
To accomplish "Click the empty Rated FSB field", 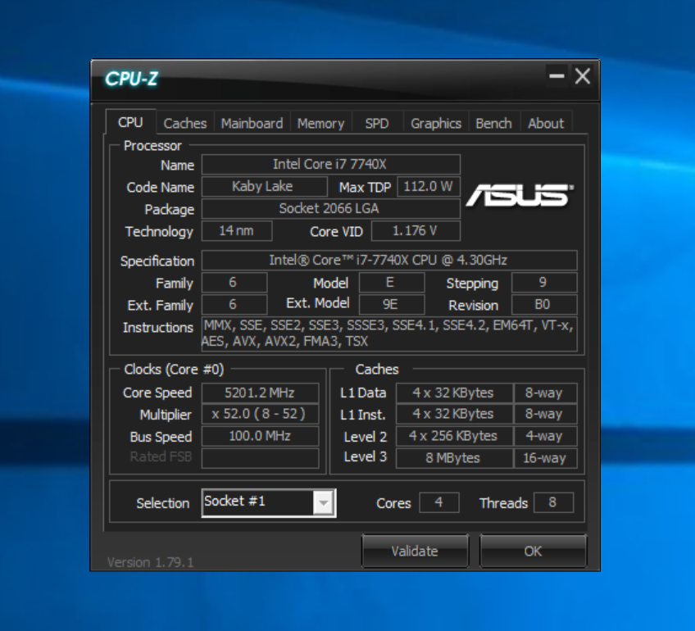I will [x=260, y=458].
